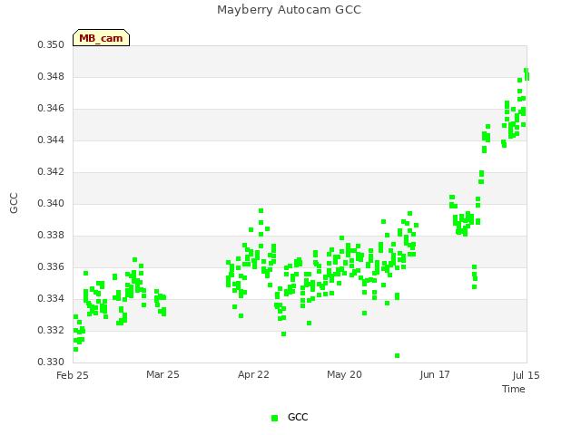Click the 0.336 y-axis value
Image resolution: width=581 pixels, height=435 pixels.
(51, 266)
